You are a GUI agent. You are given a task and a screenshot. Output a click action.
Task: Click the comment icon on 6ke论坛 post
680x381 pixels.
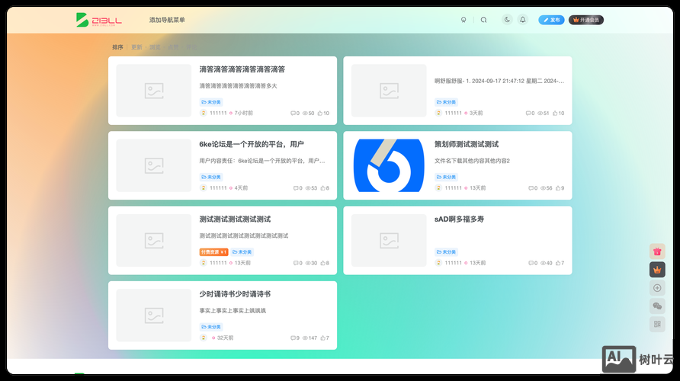296,188
